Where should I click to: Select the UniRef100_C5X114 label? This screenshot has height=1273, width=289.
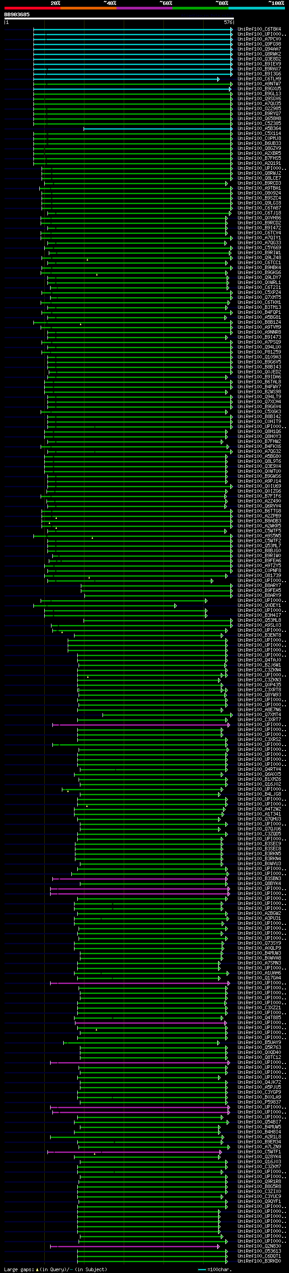259,133
